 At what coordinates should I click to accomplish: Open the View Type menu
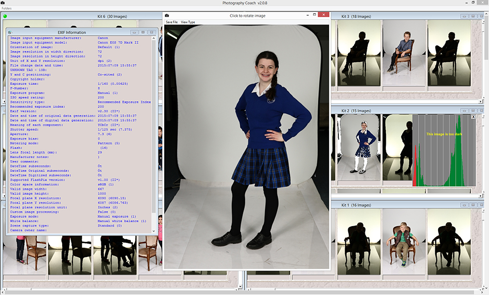tap(187, 22)
